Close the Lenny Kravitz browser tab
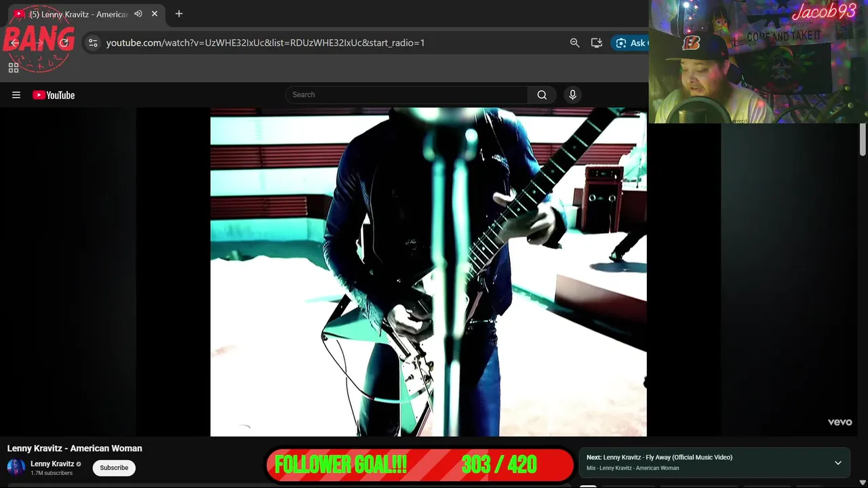Screen dimensions: 868x488 pos(155,14)
